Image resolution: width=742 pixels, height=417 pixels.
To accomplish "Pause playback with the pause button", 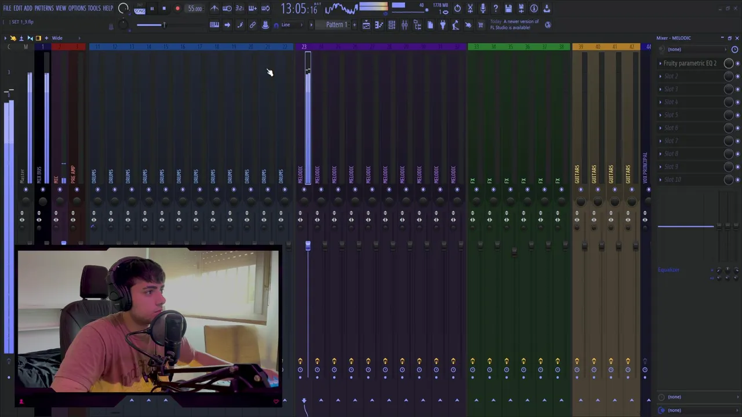I will pos(152,9).
